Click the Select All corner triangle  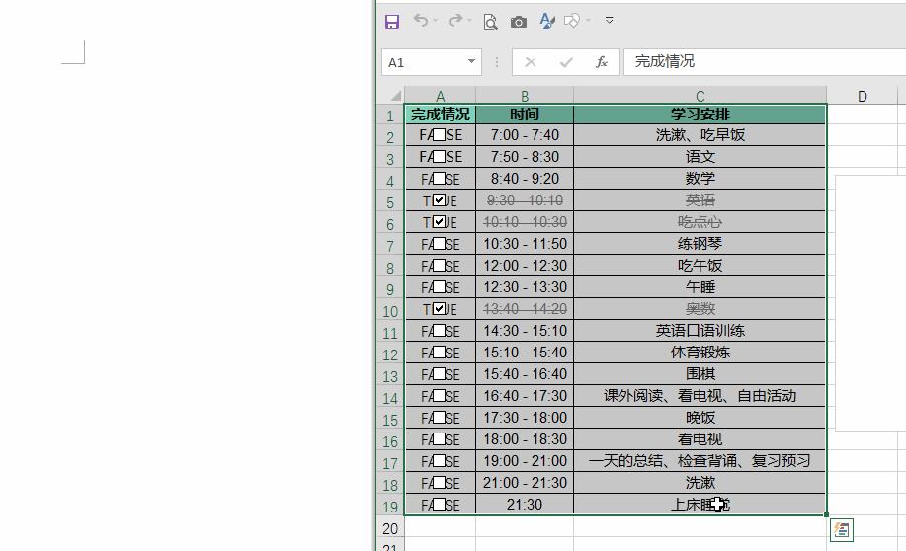395,96
